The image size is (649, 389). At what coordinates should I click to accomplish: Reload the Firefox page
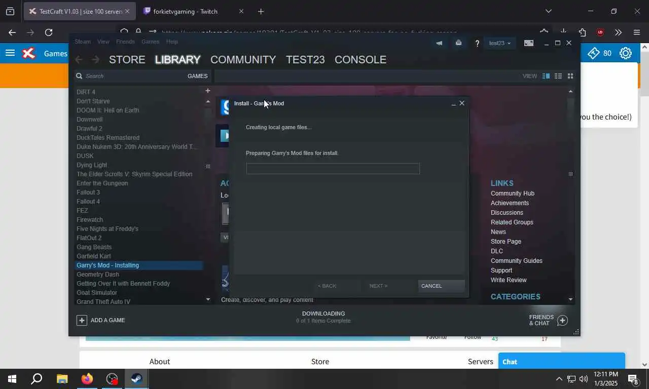pyautogui.click(x=49, y=32)
